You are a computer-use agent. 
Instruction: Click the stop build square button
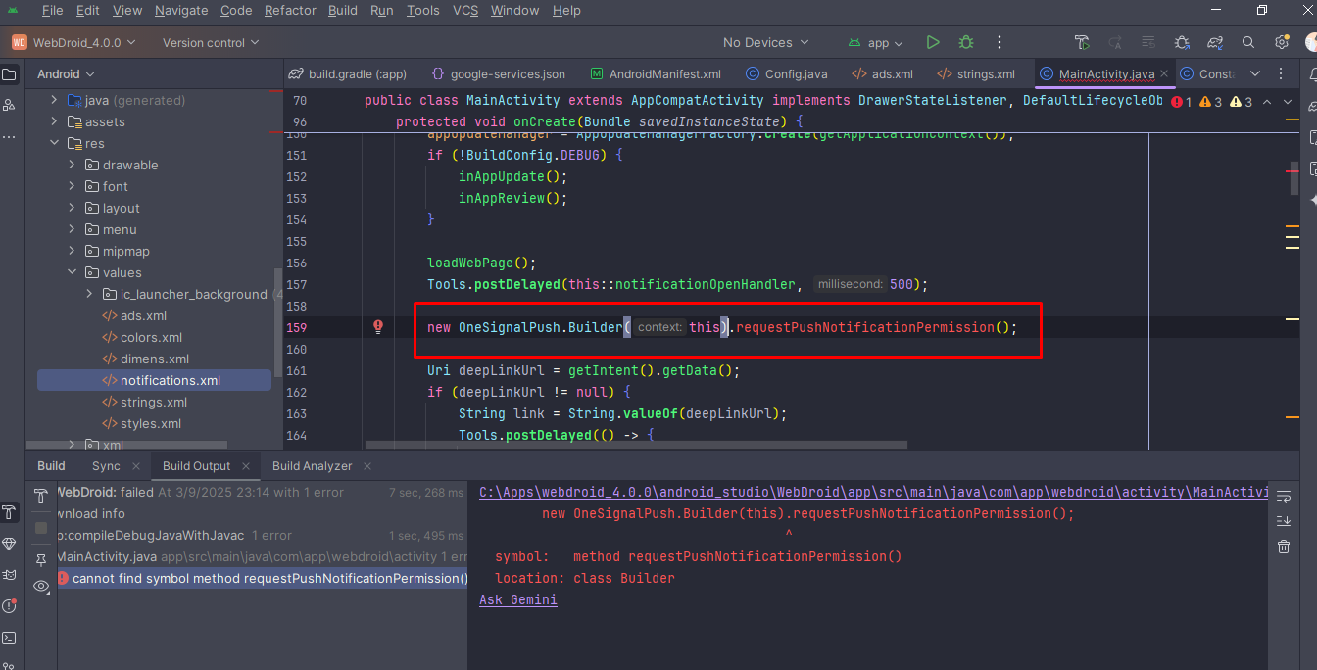pos(41,528)
